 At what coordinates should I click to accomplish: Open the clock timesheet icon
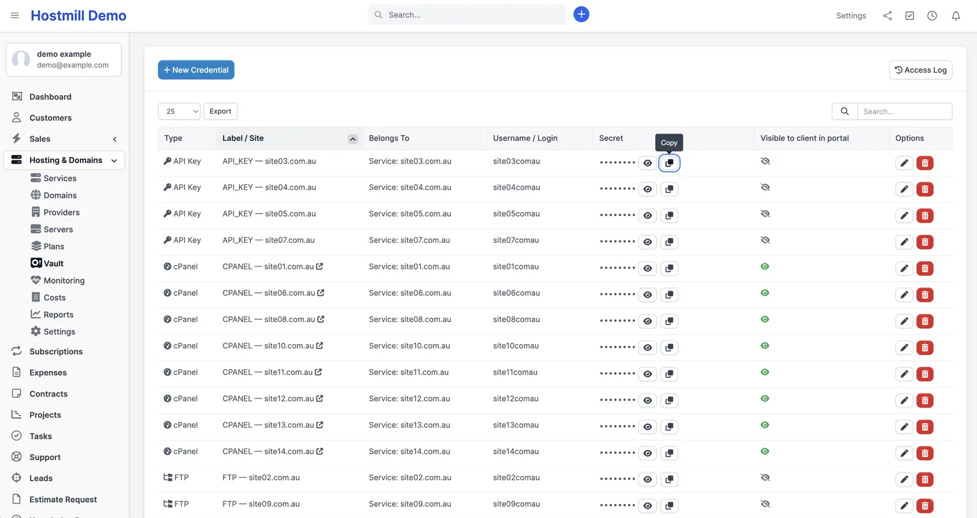tap(932, 16)
